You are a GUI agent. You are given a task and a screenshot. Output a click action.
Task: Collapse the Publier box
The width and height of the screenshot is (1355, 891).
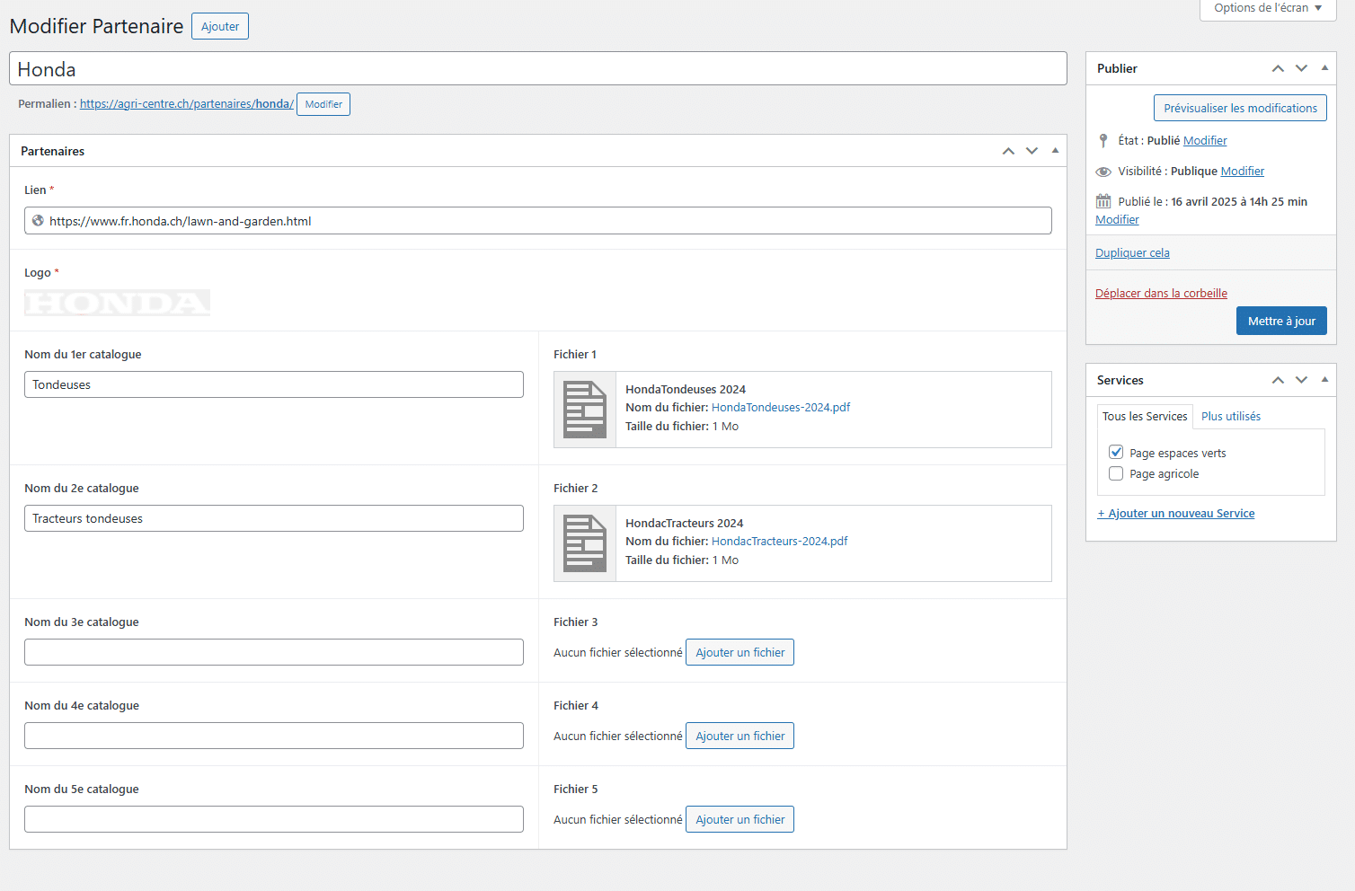(1324, 68)
